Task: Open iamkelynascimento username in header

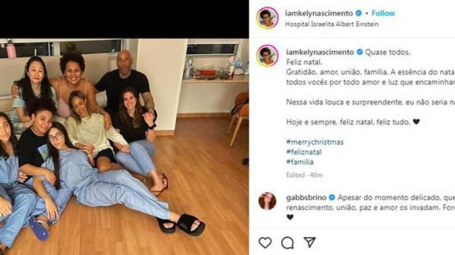Action: pyautogui.click(x=319, y=13)
